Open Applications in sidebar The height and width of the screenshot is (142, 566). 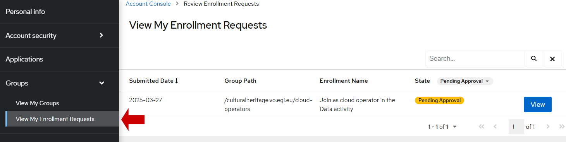click(x=59, y=59)
